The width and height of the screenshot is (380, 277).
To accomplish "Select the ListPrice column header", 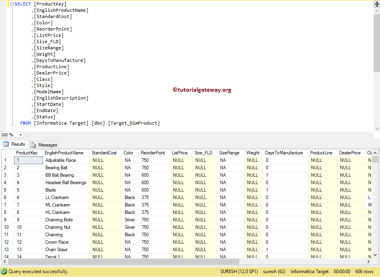I will (x=181, y=153).
